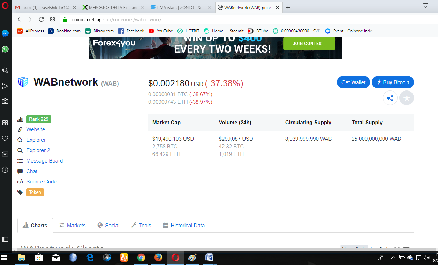Click the Buy Bitcoin button
The height and width of the screenshot is (268, 438).
393,82
